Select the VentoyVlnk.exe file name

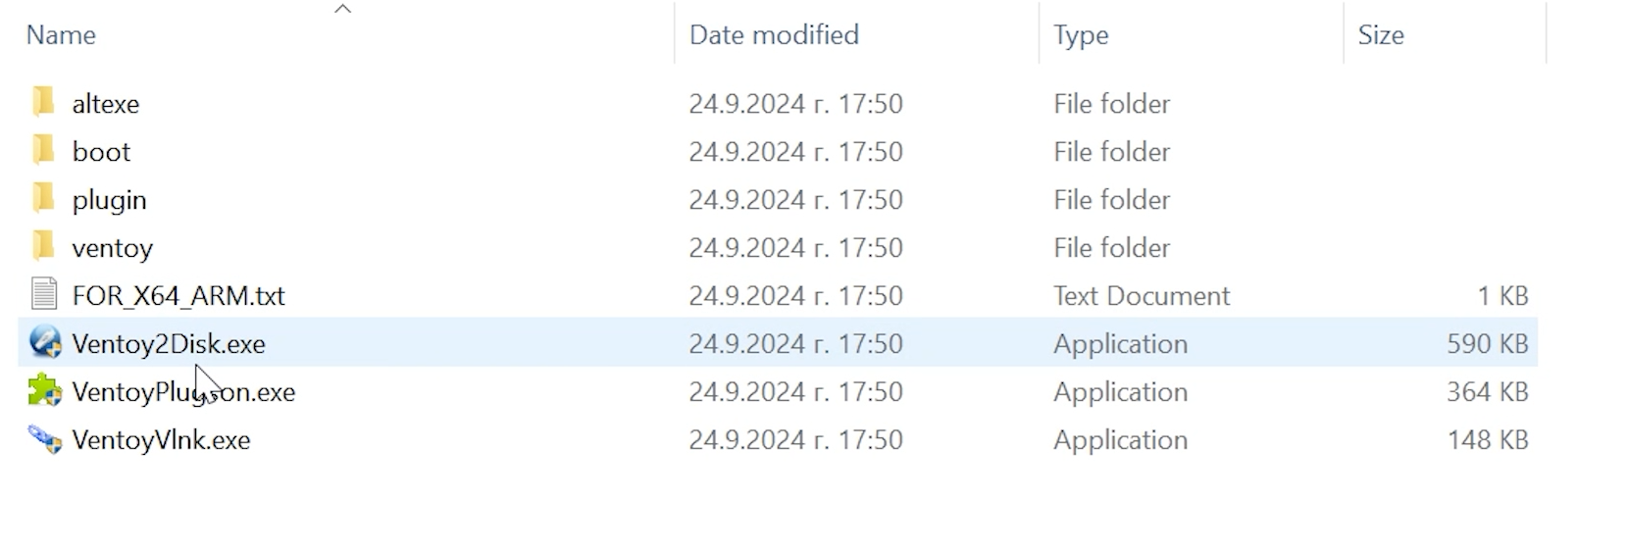coord(161,439)
